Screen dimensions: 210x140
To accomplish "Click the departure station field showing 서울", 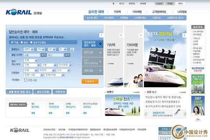I will click(x=32, y=55).
